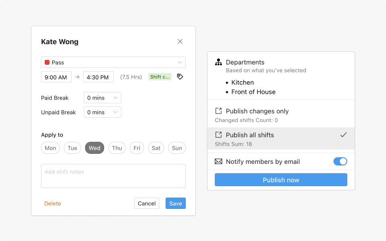Click the Publish now button
The width and height of the screenshot is (386, 241).
[281, 180]
